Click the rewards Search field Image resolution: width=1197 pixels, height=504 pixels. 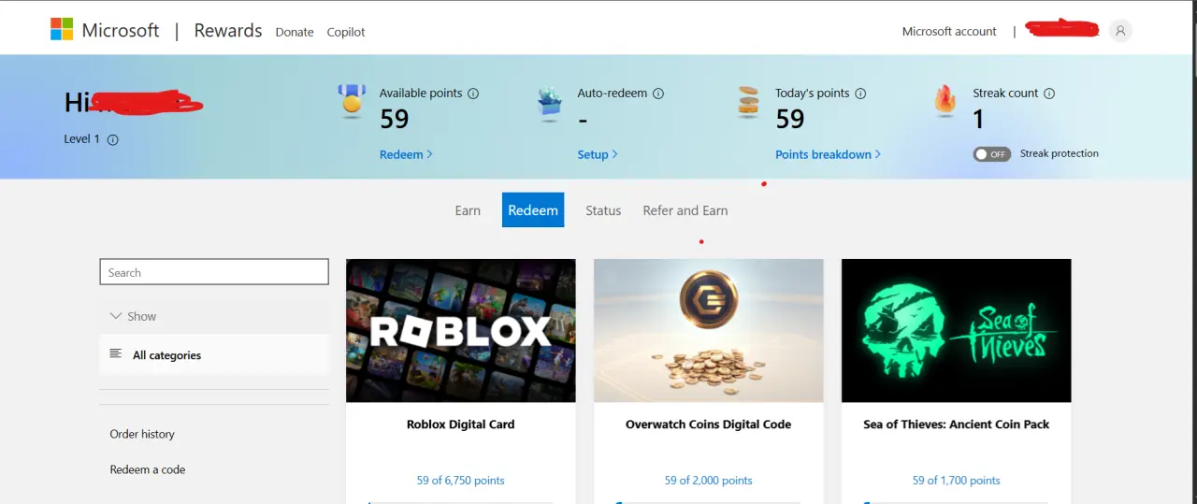pyautogui.click(x=214, y=272)
